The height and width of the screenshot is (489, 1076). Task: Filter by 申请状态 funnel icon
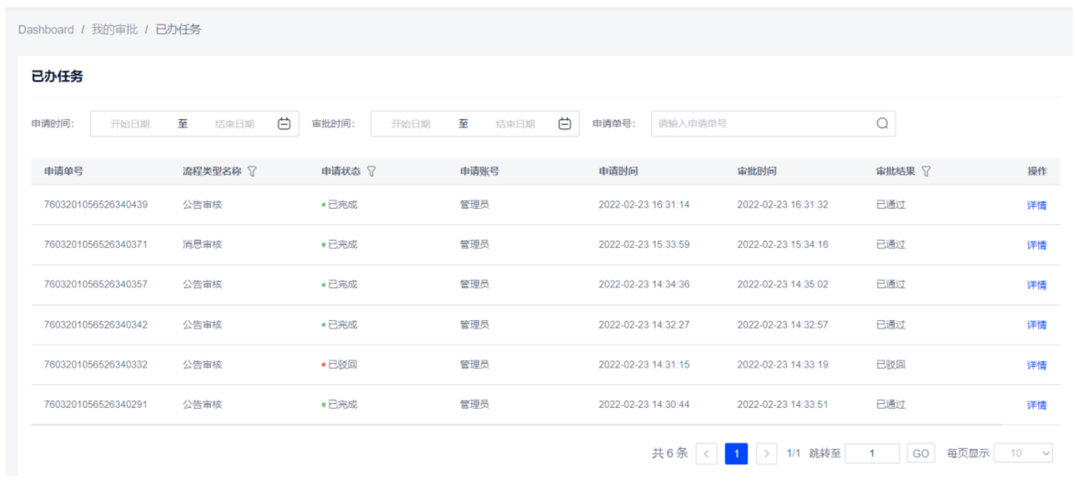(x=372, y=171)
